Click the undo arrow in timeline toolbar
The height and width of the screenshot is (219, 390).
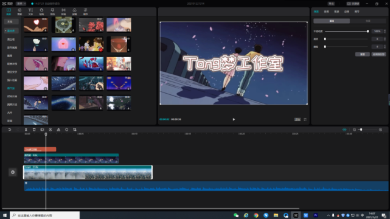point(10,130)
